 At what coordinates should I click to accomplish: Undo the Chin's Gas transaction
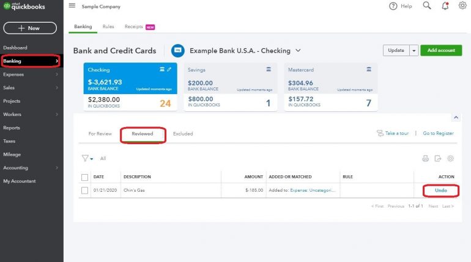point(440,191)
